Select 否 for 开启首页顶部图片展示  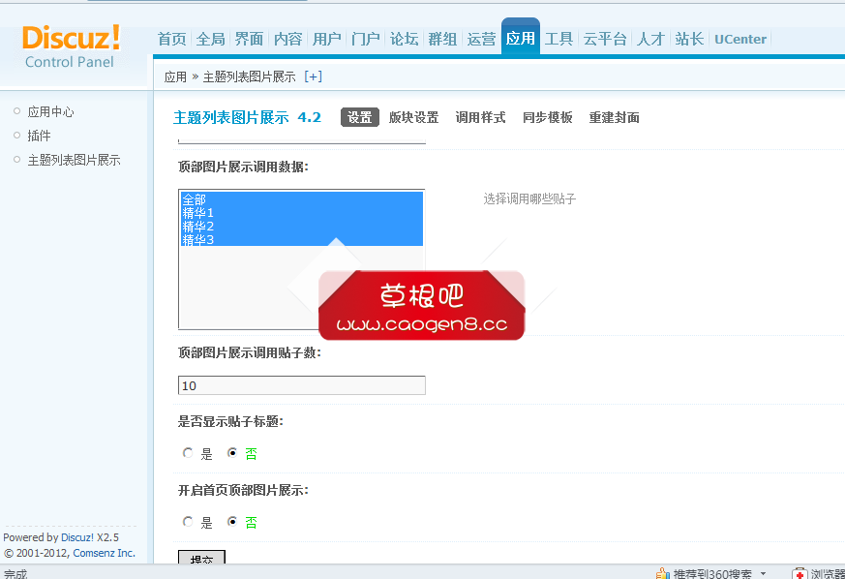[231, 522]
